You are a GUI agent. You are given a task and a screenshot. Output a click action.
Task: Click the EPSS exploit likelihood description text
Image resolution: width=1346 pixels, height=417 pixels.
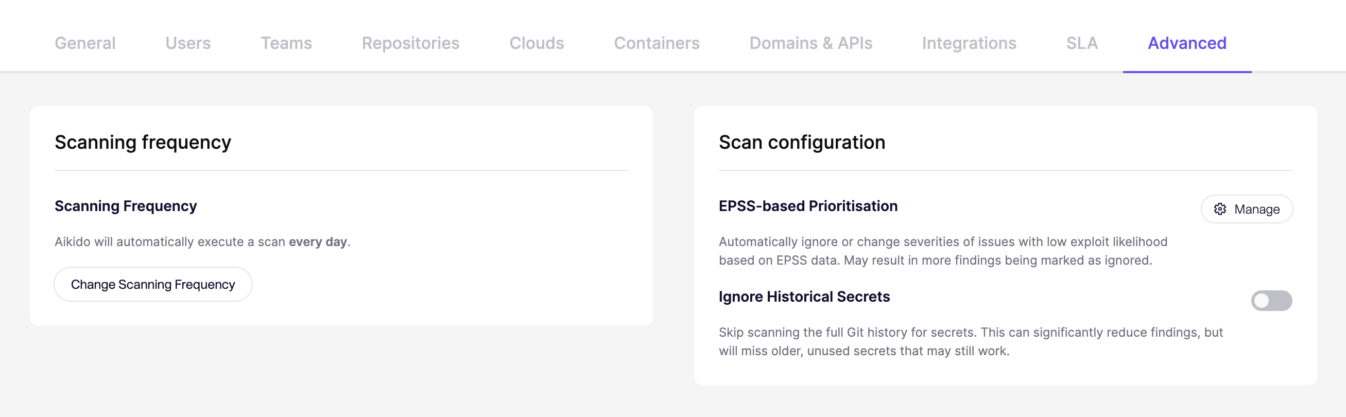click(x=943, y=251)
